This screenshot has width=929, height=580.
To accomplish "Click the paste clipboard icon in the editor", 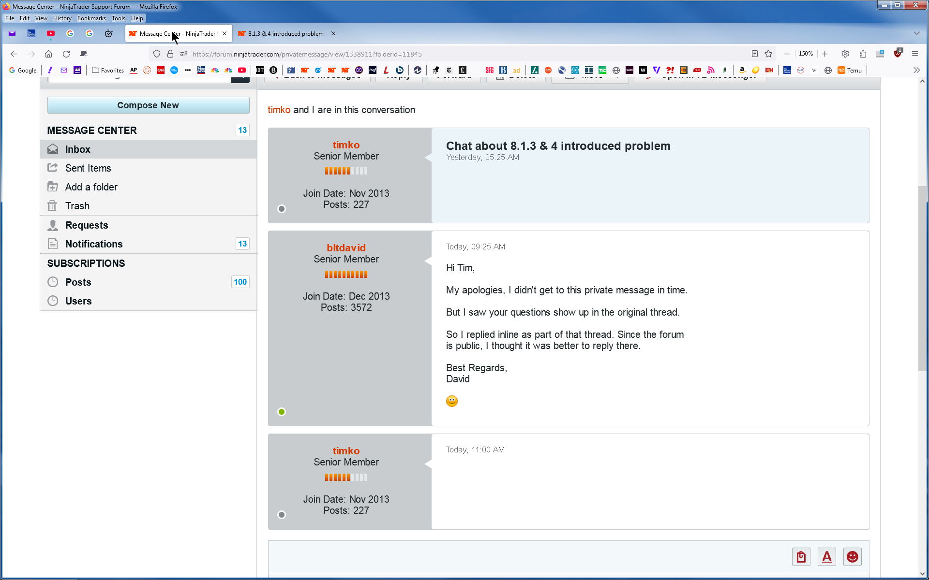I will click(x=801, y=557).
